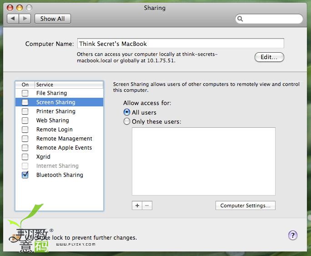
Task: Open the Edit… local hostname dialog
Action: point(269,57)
